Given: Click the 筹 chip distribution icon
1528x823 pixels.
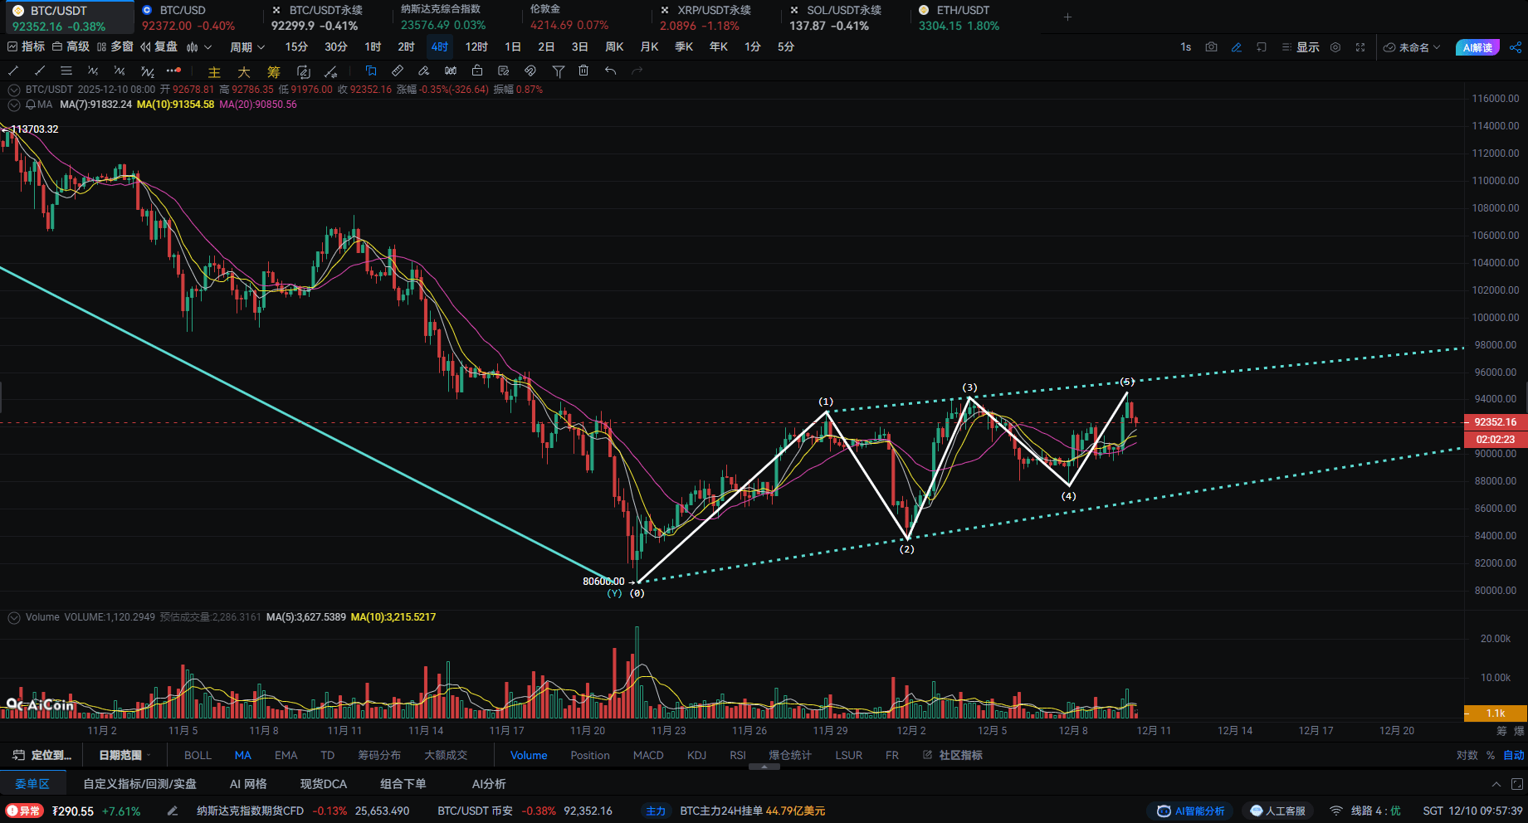Looking at the screenshot, I should [x=274, y=72].
